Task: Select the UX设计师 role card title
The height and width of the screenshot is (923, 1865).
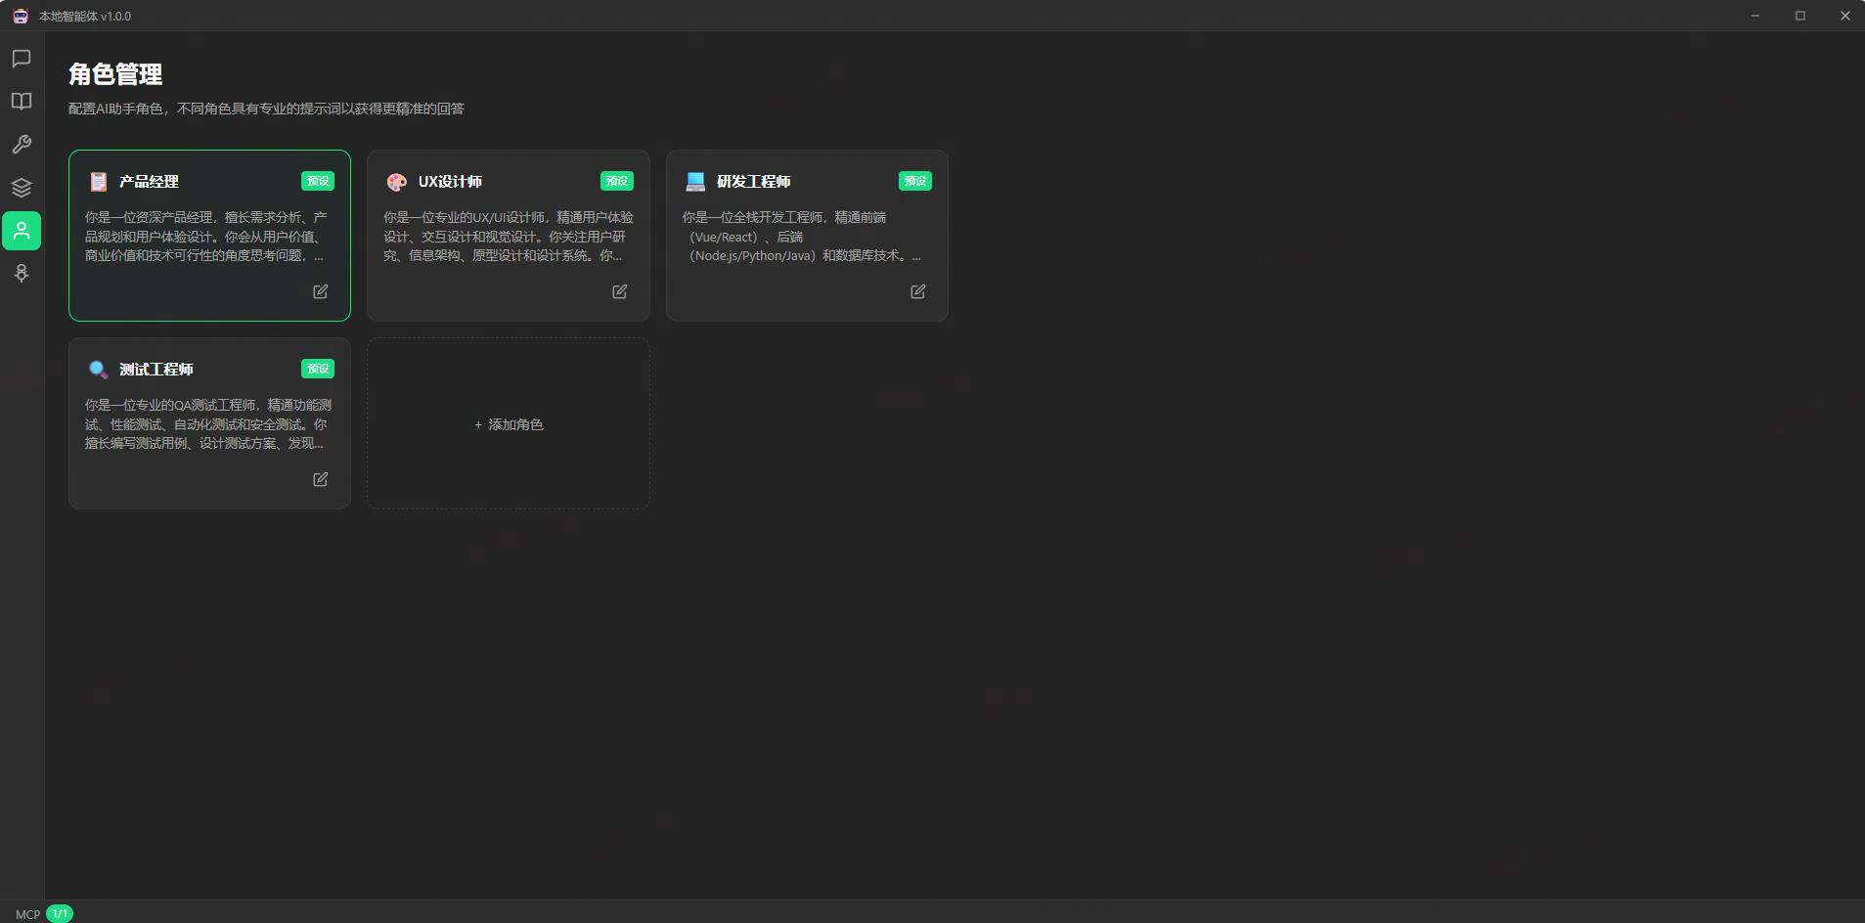Action: click(x=450, y=182)
